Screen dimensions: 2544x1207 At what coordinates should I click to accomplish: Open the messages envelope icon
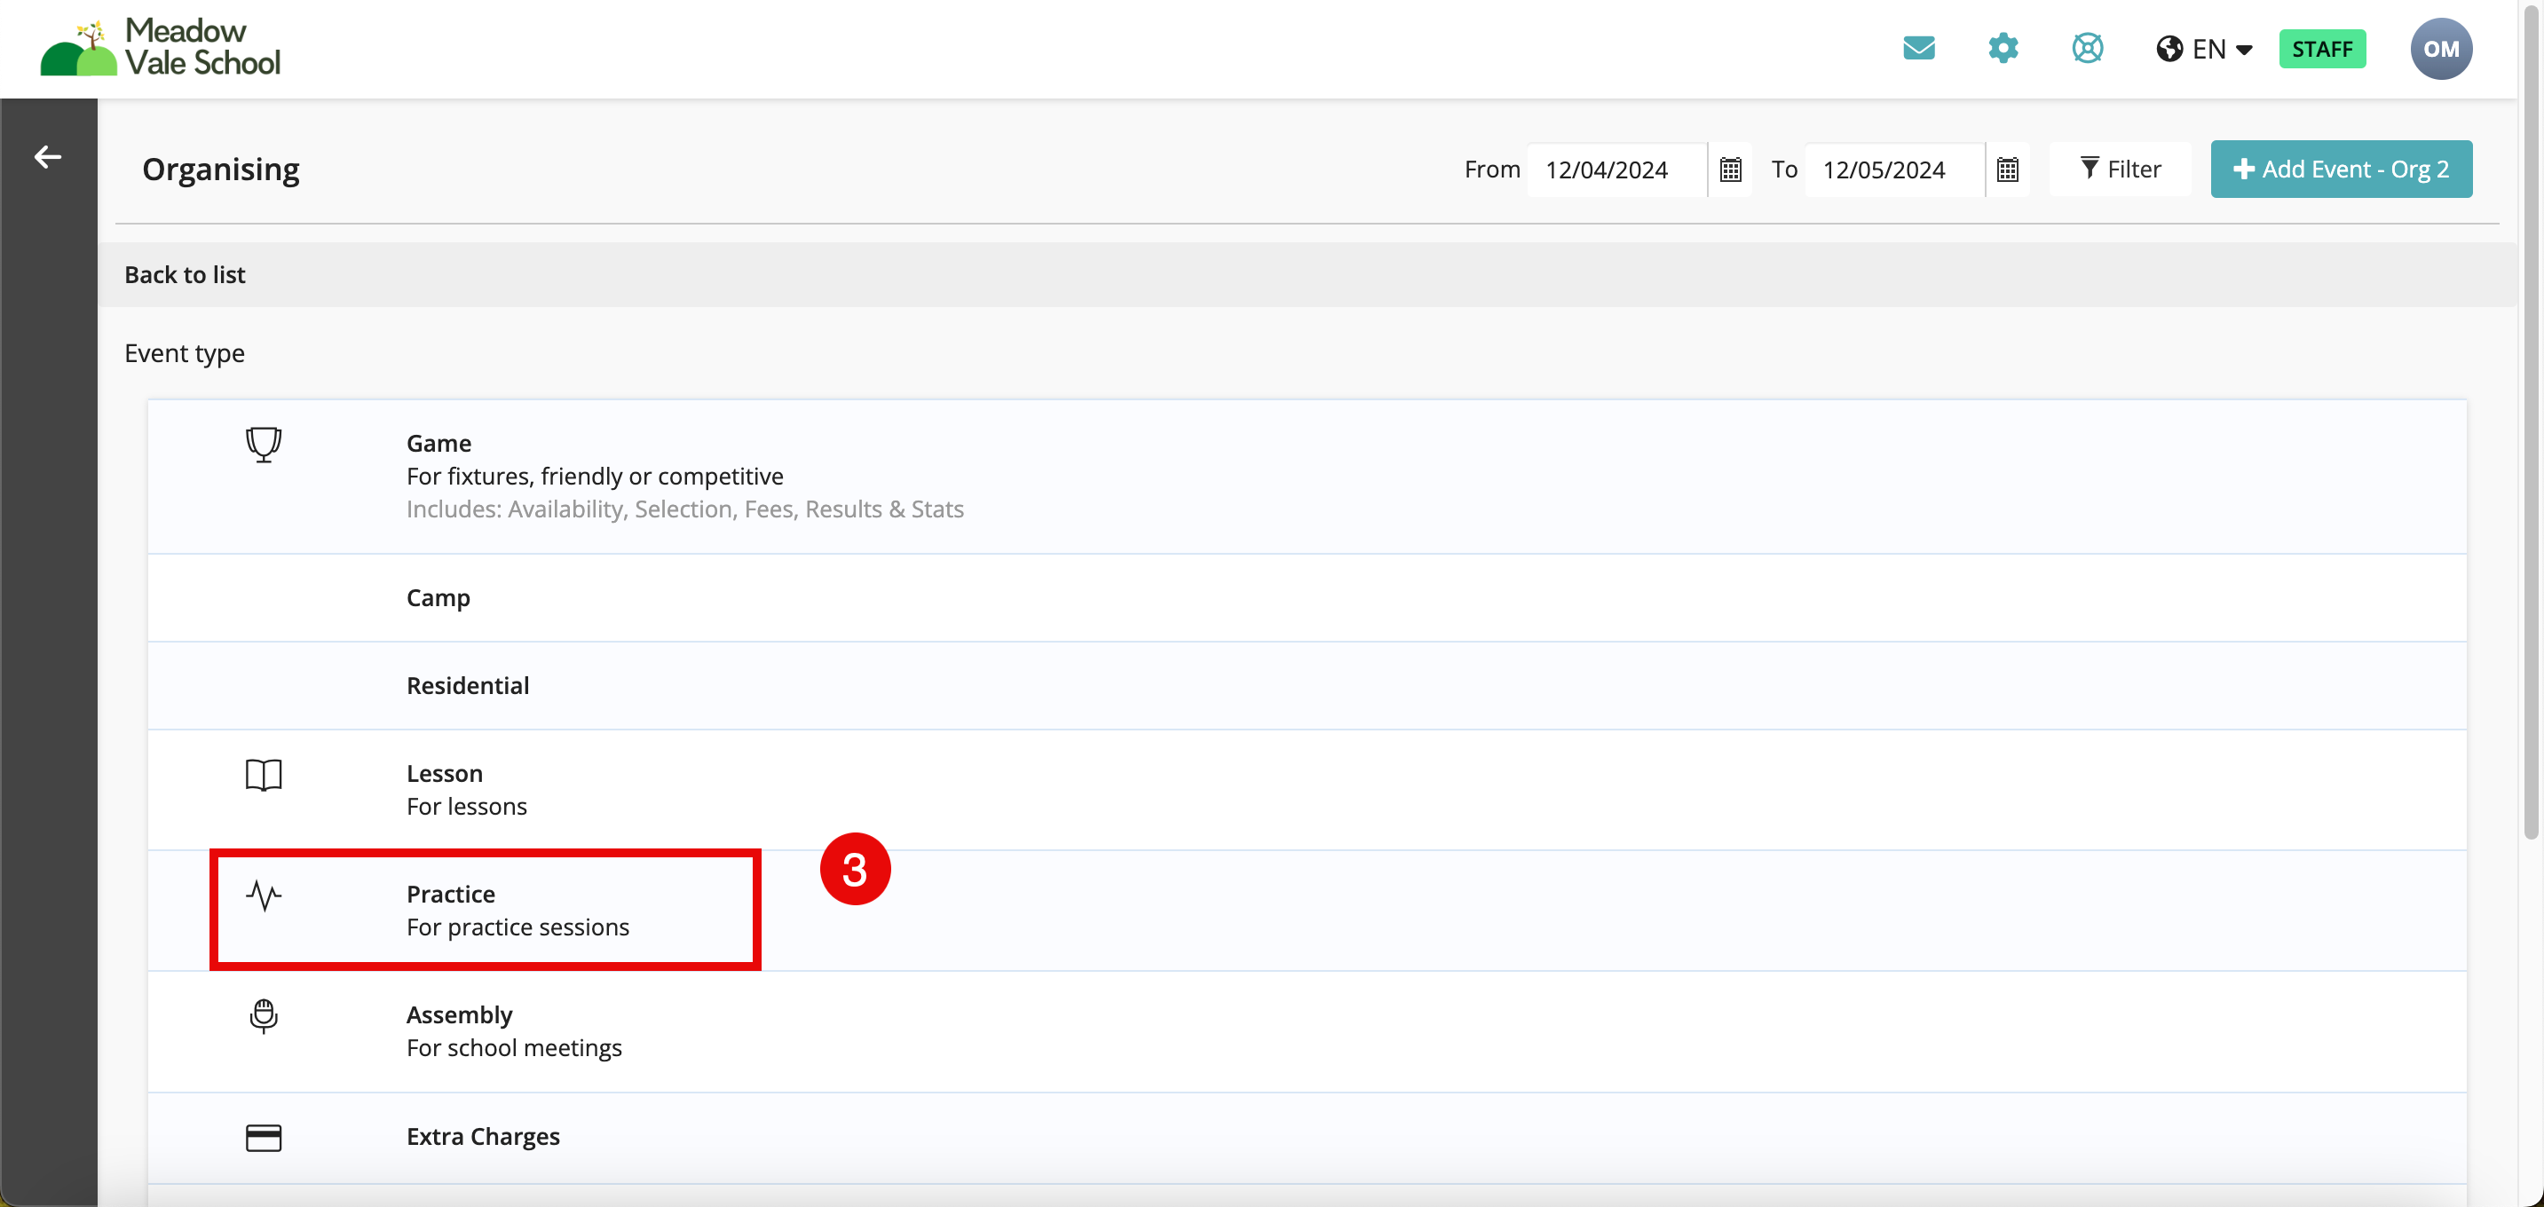click(x=1918, y=49)
